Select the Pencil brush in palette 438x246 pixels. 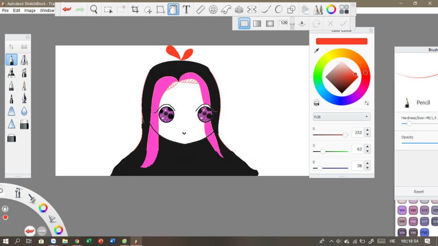12,60
